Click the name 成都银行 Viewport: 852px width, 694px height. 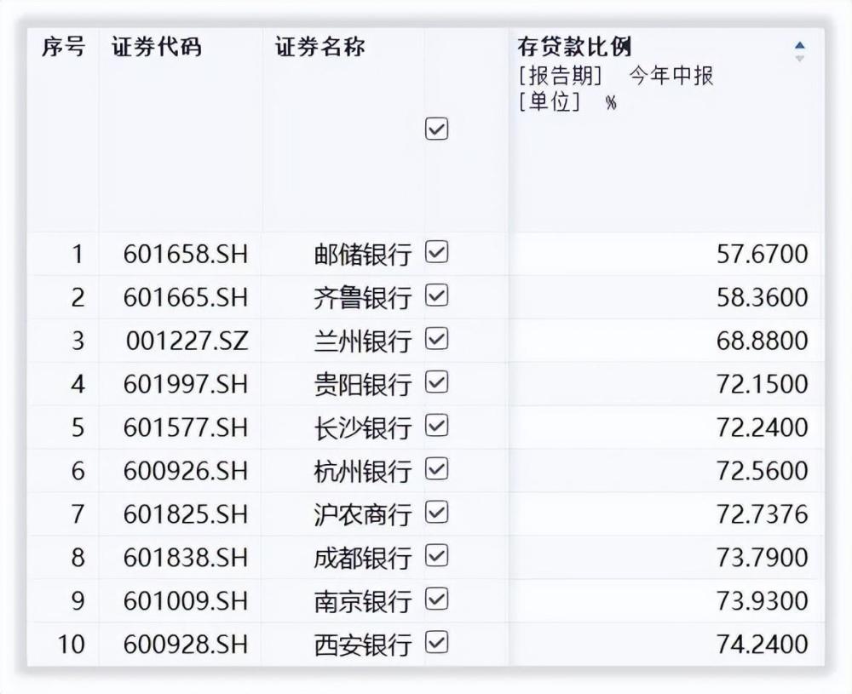point(362,558)
